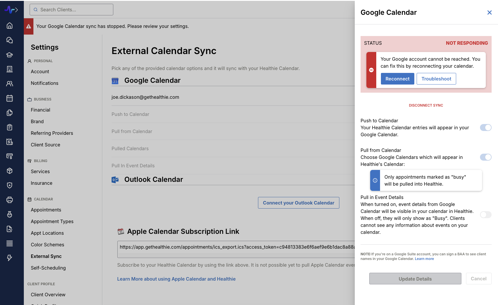Open Appointment Types settings

[x=52, y=221]
